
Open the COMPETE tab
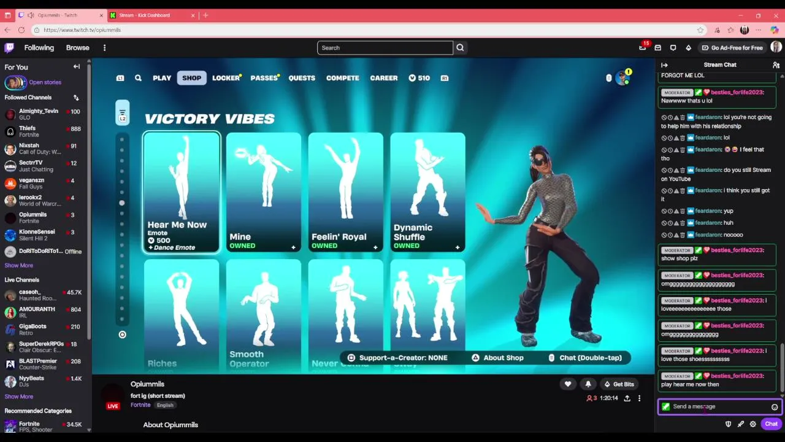pos(343,78)
